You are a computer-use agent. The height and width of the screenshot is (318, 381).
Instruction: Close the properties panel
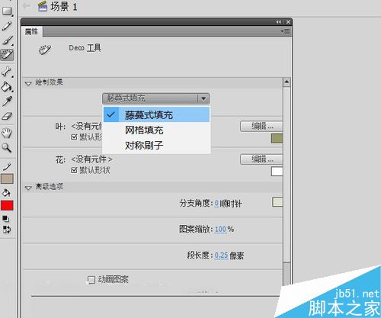tap(288, 22)
